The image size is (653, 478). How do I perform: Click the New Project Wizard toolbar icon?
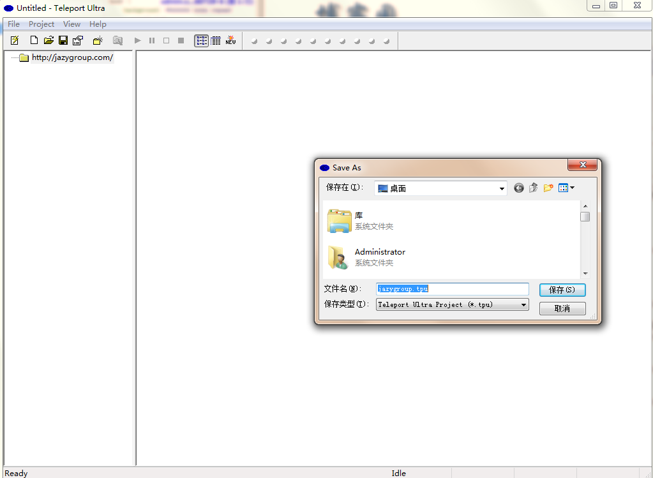pyautogui.click(x=15, y=40)
